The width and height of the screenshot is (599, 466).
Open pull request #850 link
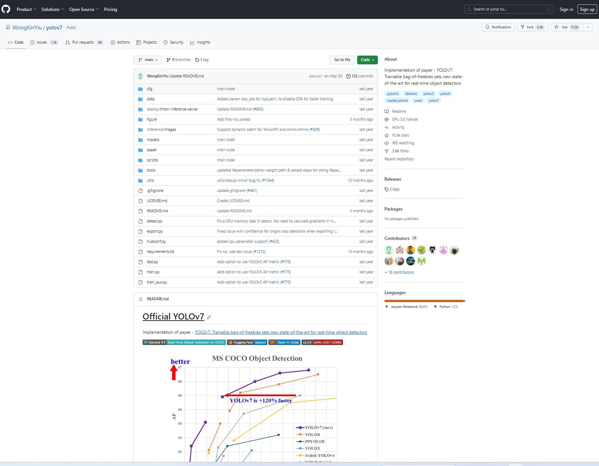click(258, 109)
